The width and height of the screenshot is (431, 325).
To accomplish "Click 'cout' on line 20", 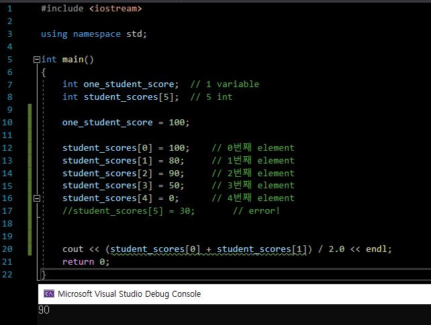I will tap(73, 249).
